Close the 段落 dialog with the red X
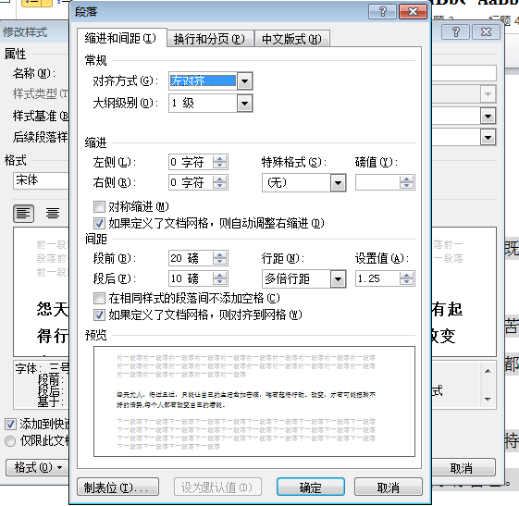Viewport: 519px width, 506px height. point(413,12)
